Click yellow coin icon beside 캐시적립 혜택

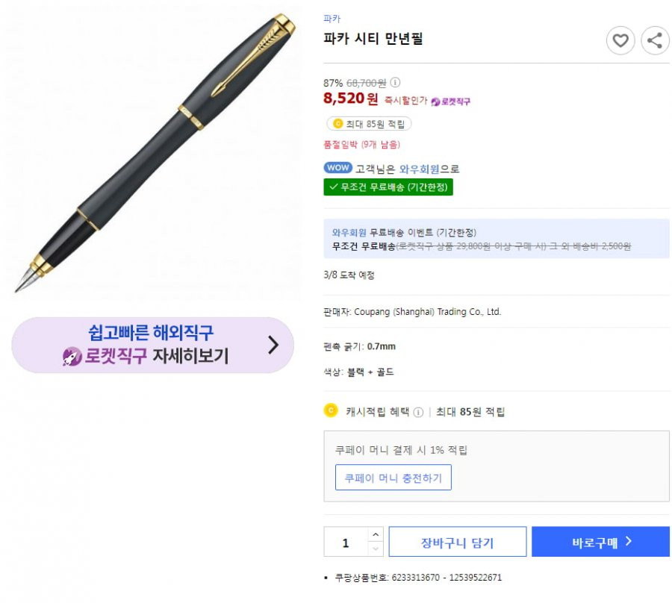click(331, 410)
